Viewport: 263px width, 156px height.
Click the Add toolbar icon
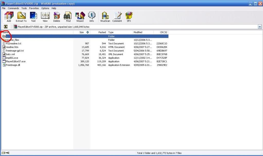click(9, 17)
